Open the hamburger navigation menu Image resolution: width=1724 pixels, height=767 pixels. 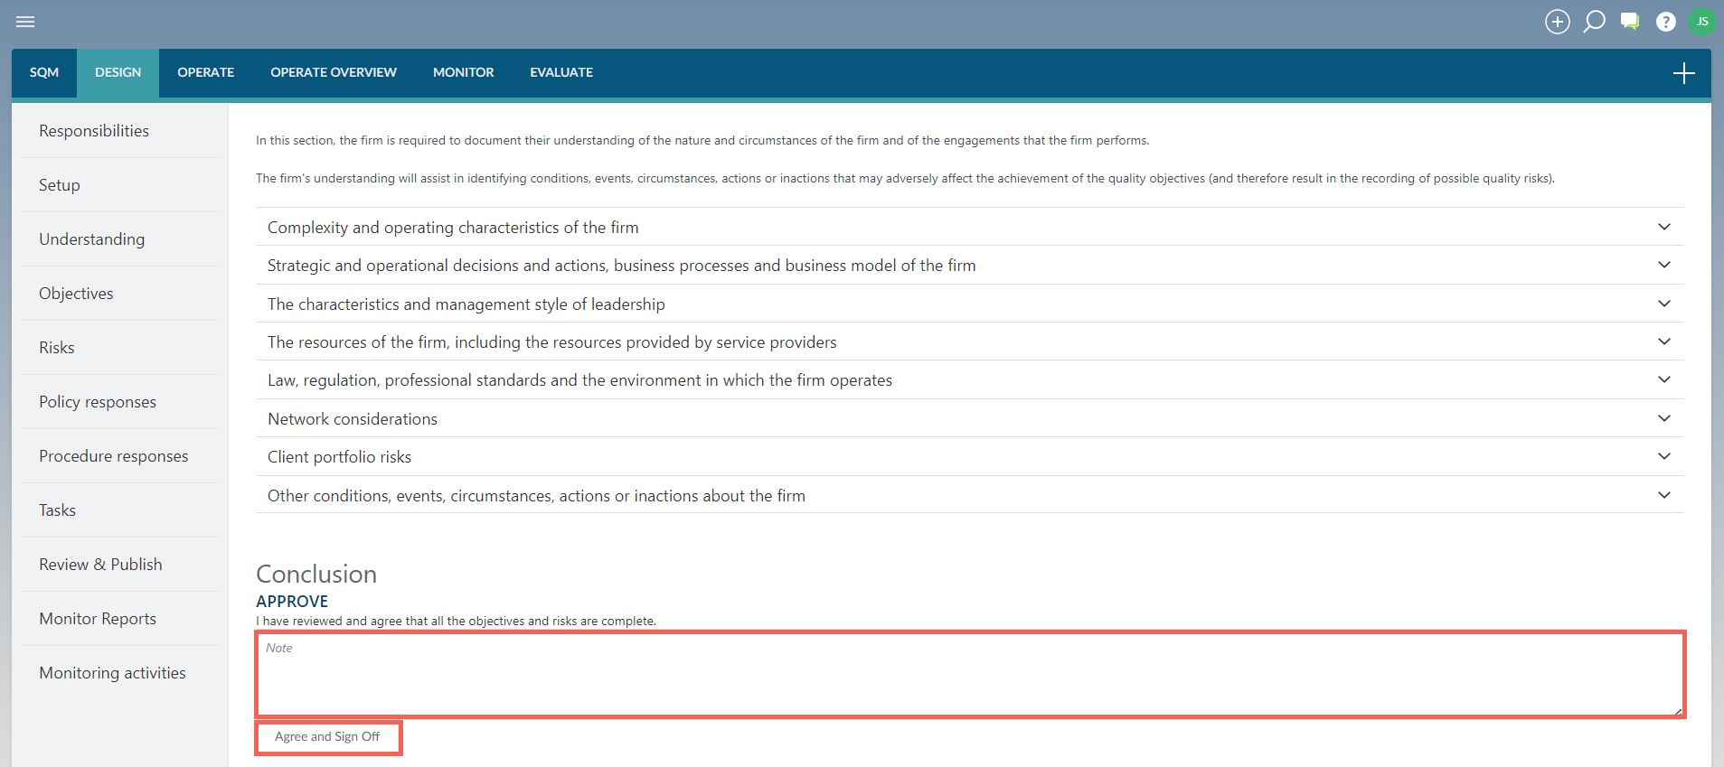25,22
